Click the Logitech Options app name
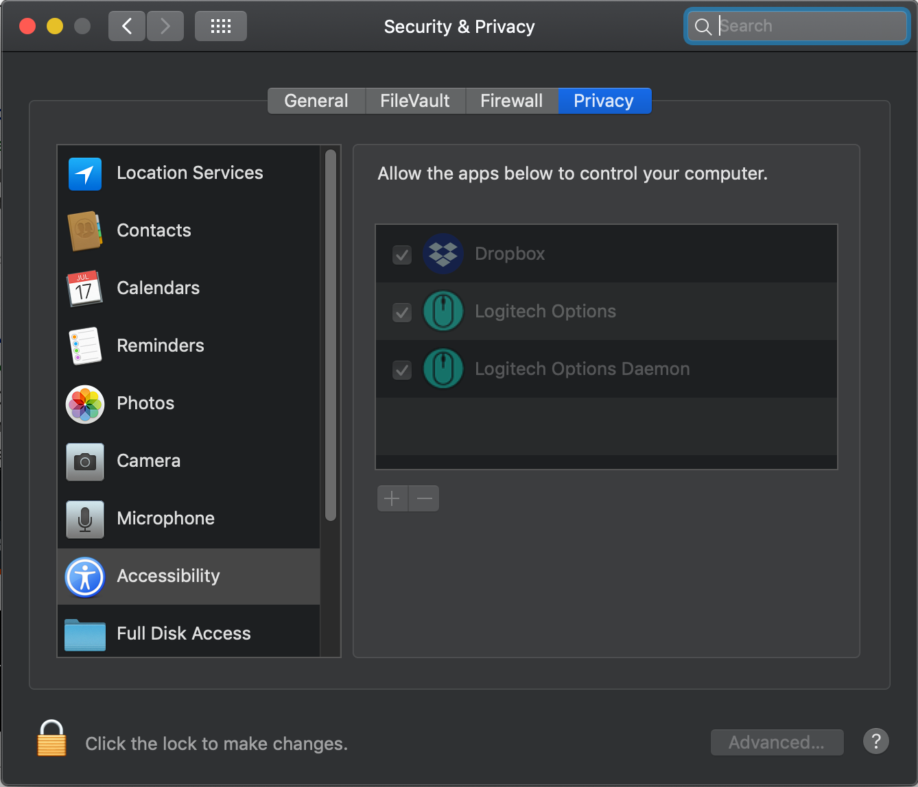The image size is (918, 787). 545,311
